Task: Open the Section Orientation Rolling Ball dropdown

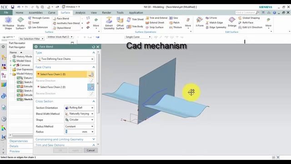Action: coord(79,108)
